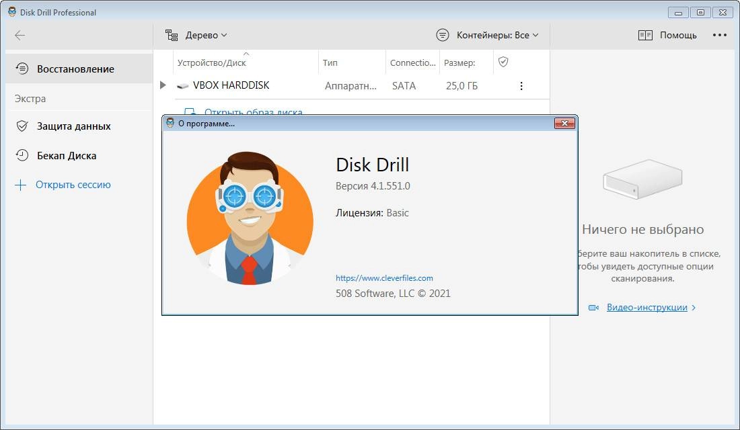
Task: Open the Контейнеры: Все filter dropdown
Action: (x=497, y=36)
